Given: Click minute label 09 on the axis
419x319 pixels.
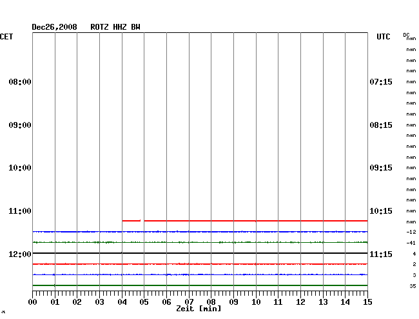Looking at the screenshot, I should 233,302.
